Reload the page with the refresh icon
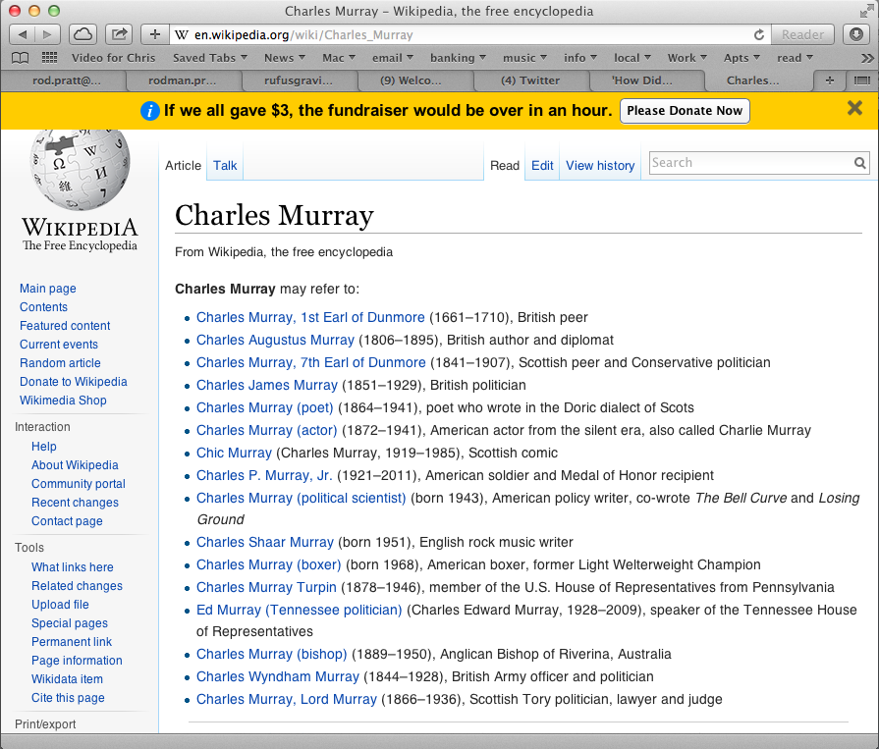879x749 pixels. [759, 34]
